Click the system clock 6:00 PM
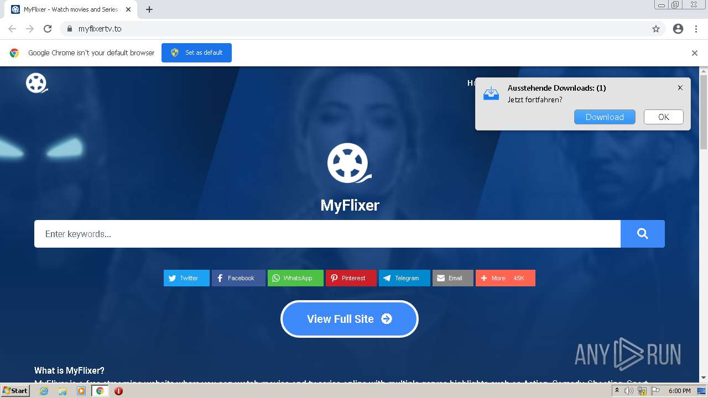The height and width of the screenshot is (398, 708). click(679, 391)
